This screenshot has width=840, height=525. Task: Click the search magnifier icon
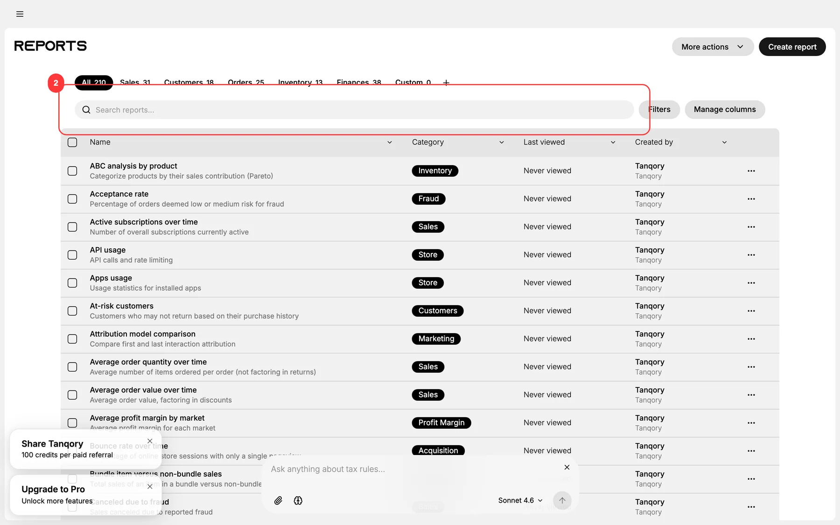[x=86, y=110]
